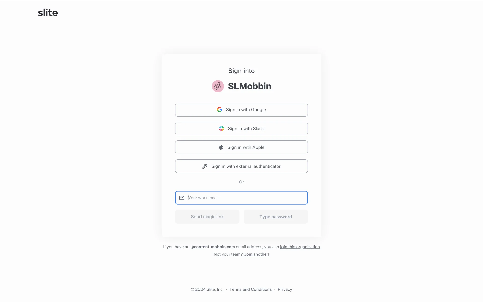This screenshot has height=302, width=483.
Task: Click the colorful Slack logo icon
Action: [222, 129]
